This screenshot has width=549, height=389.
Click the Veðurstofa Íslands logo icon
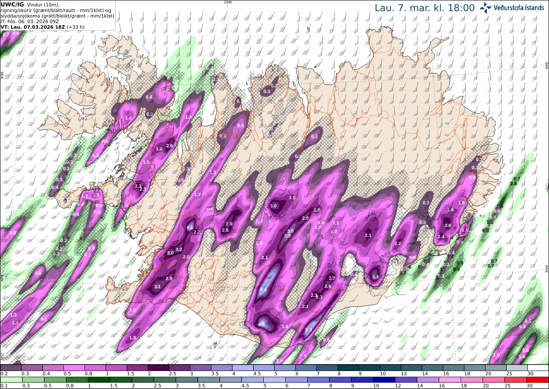(x=486, y=8)
